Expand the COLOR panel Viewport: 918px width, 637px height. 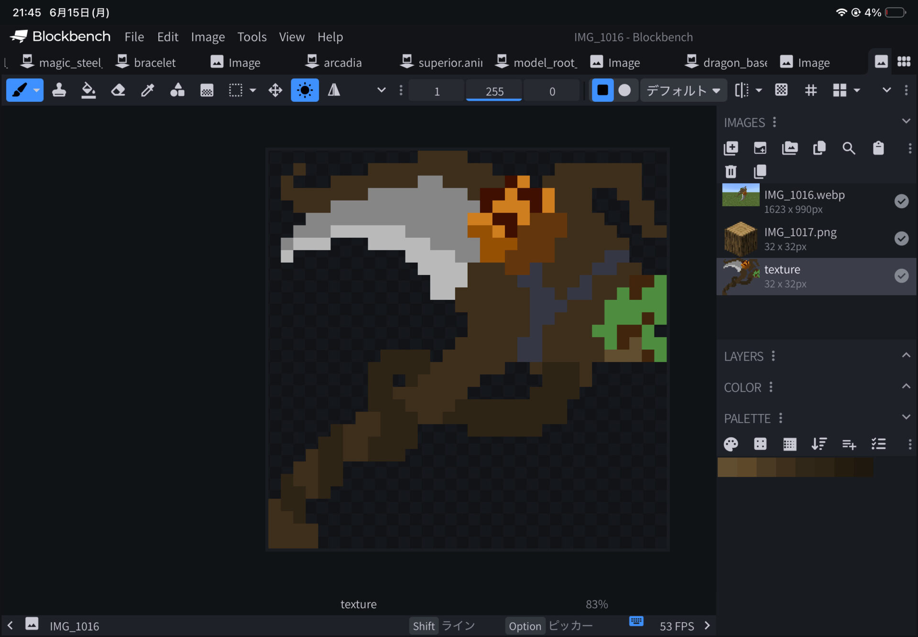pos(906,386)
